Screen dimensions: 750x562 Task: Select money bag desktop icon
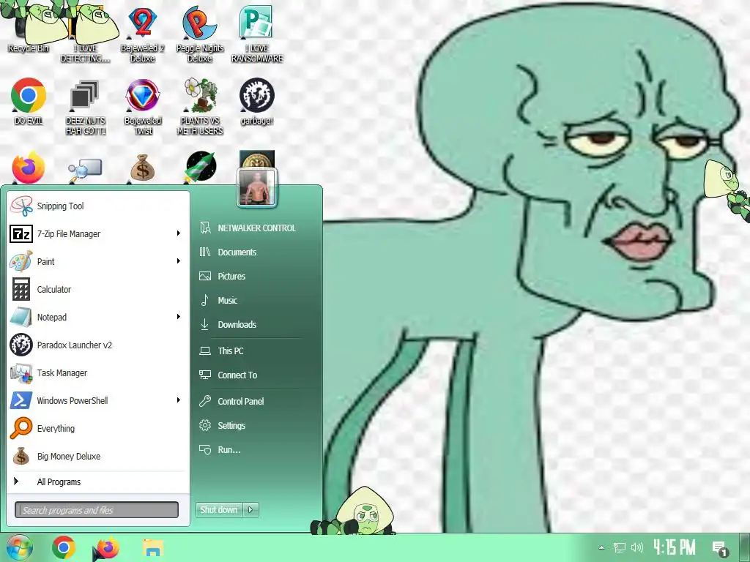[143, 168]
